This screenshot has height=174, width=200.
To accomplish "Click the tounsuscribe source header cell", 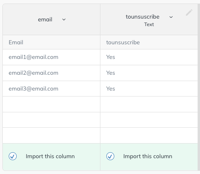I will (x=149, y=42).
